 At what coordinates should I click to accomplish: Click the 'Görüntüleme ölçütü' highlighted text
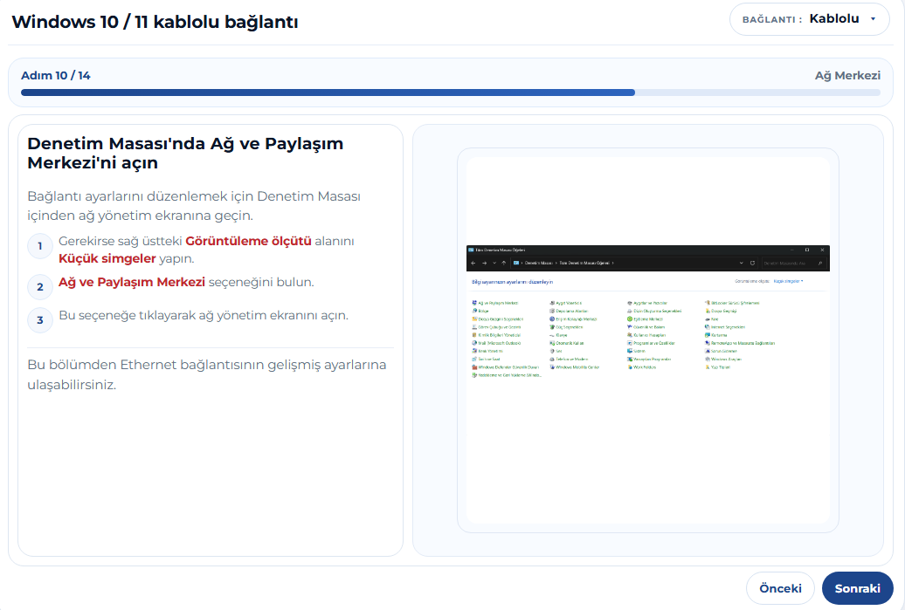pos(248,241)
